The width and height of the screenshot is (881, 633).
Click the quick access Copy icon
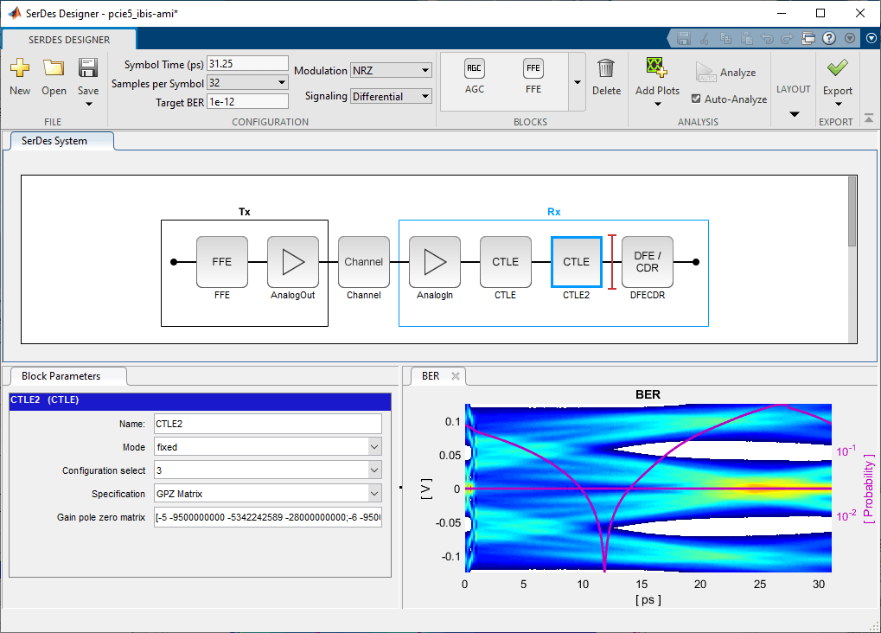point(725,38)
